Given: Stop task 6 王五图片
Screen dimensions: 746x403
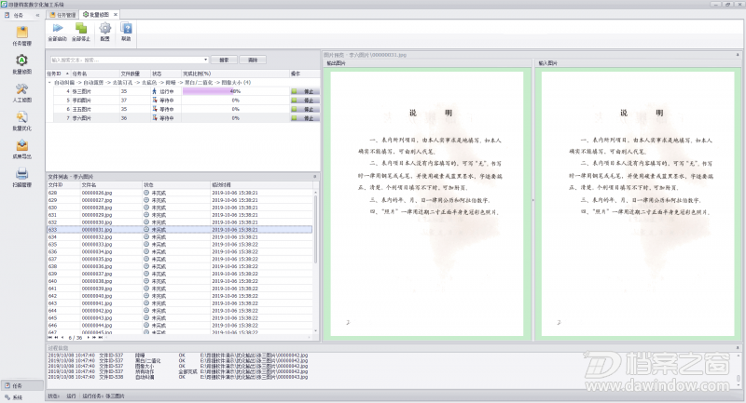Looking at the screenshot, I should [x=305, y=109].
